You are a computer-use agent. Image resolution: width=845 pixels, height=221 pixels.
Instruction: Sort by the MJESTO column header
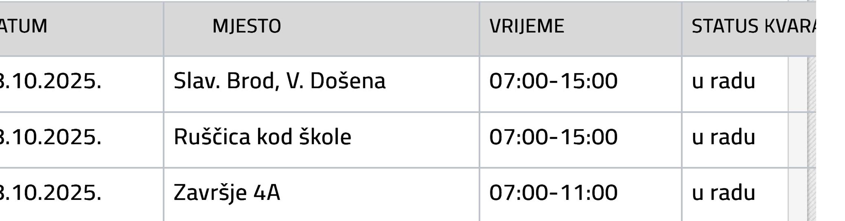click(247, 26)
